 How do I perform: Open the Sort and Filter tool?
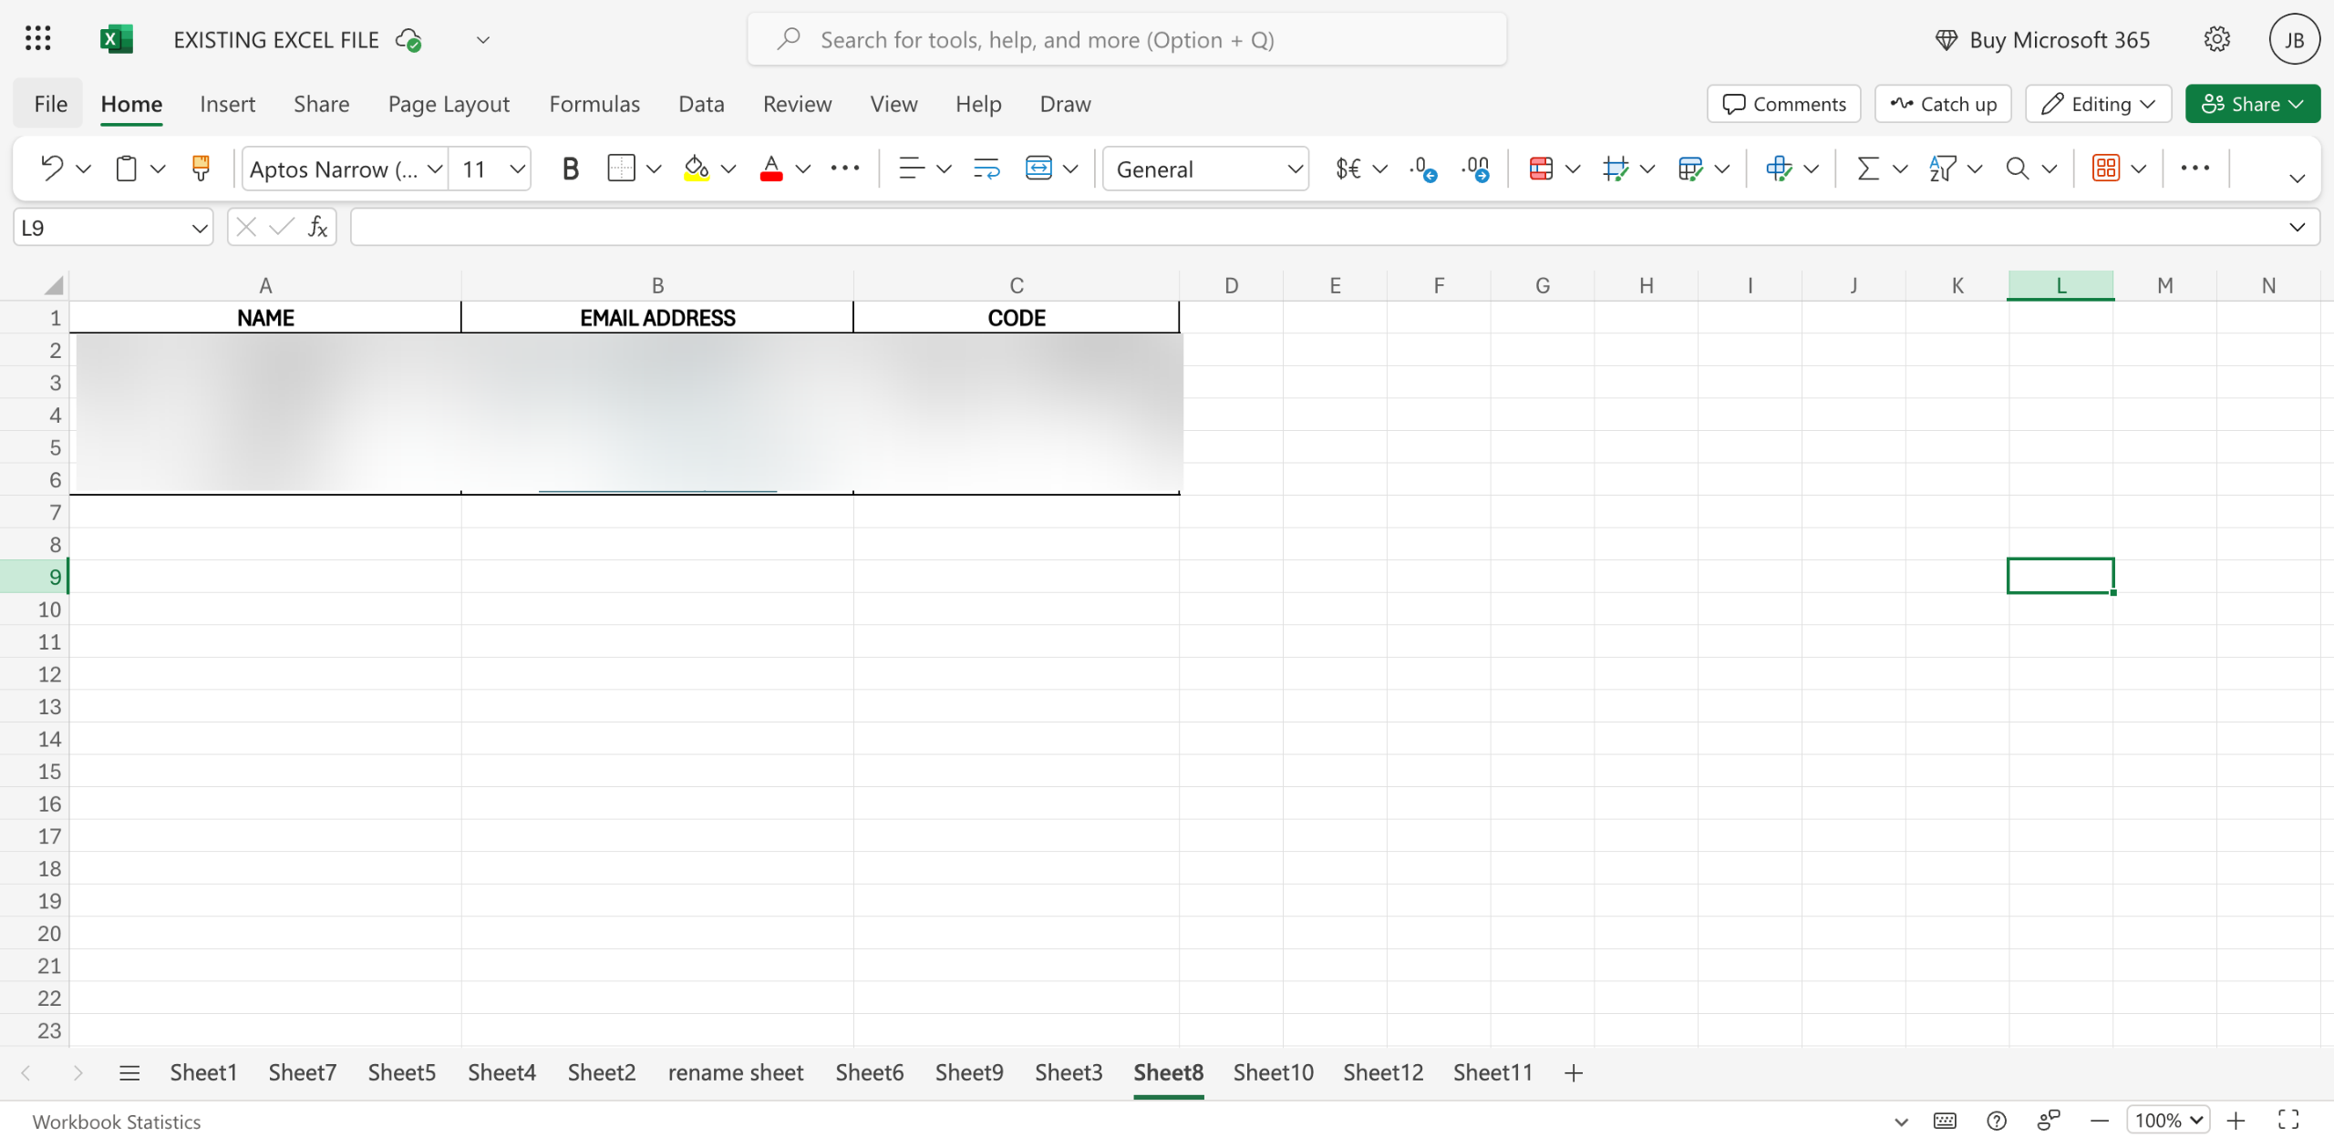[x=1942, y=169]
